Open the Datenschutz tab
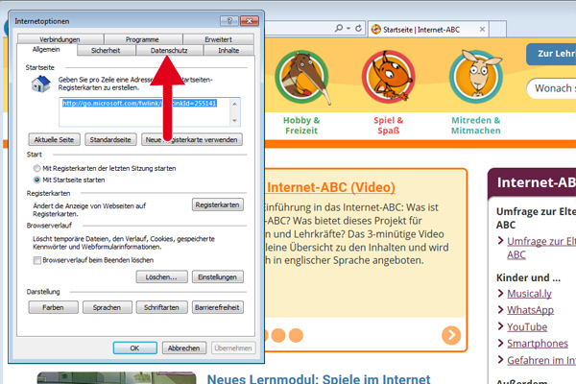The height and width of the screenshot is (384, 576). (169, 50)
